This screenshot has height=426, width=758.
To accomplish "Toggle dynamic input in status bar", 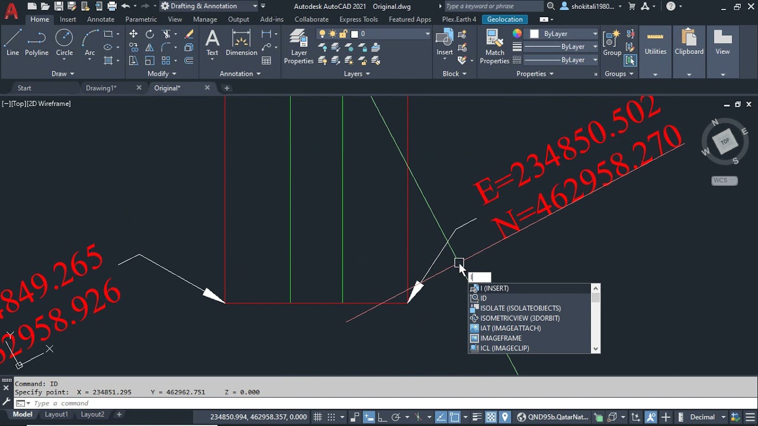I will click(368, 417).
